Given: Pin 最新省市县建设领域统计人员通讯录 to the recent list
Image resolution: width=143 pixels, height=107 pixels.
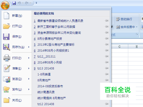Looking at the screenshot, I should tap(107, 21).
